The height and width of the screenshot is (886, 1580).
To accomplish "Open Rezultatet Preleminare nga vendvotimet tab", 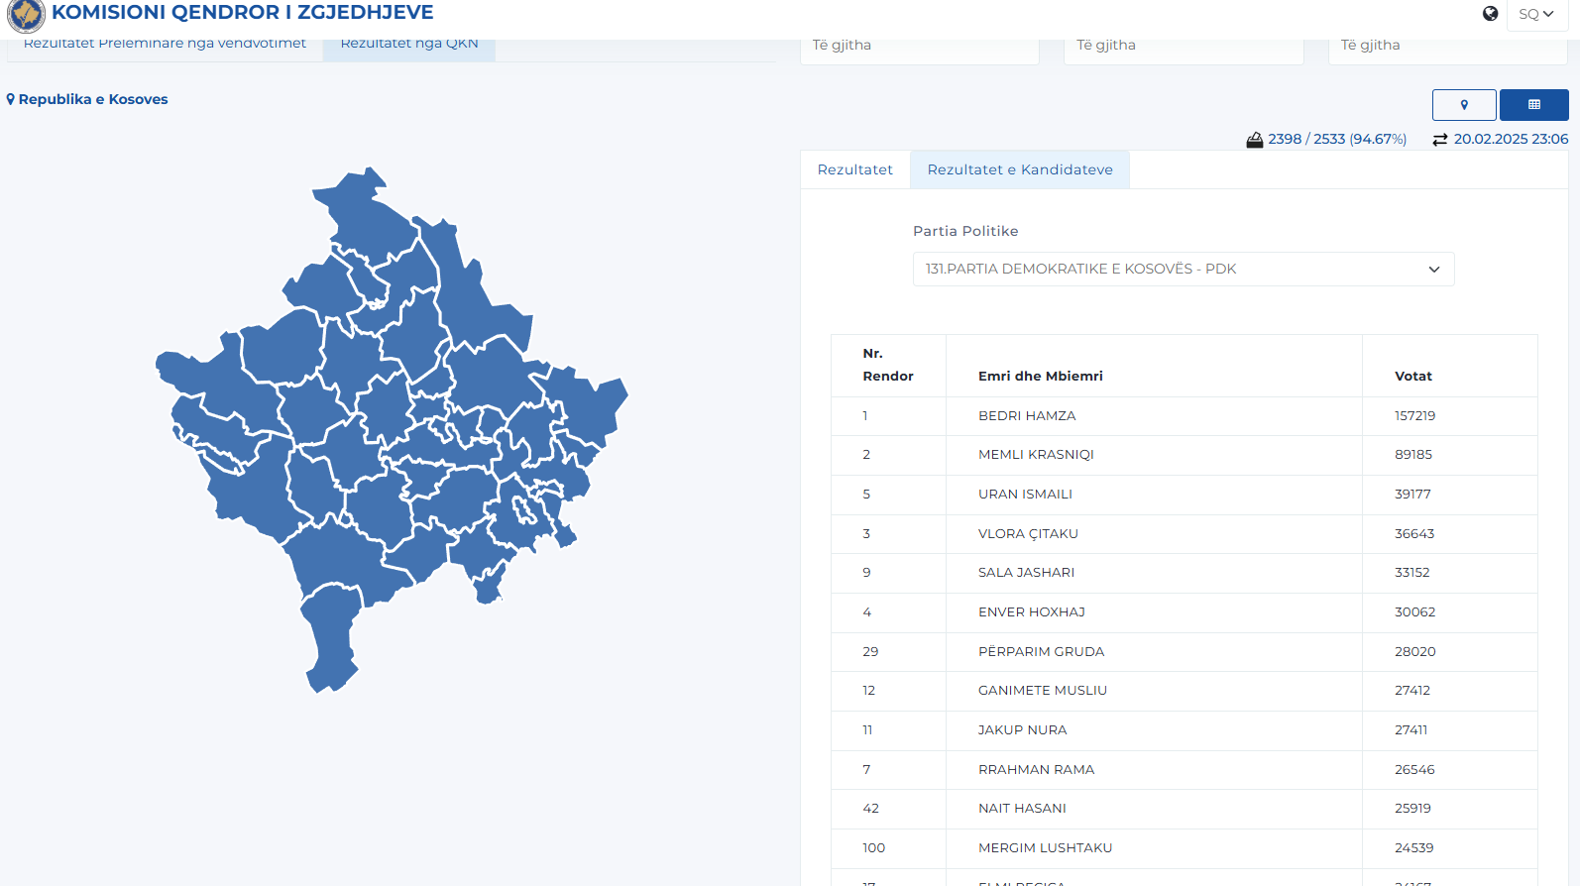I will [165, 46].
